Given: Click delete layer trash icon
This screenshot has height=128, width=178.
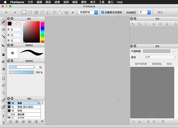Looking at the screenshot, I should (x=163, y=121).
